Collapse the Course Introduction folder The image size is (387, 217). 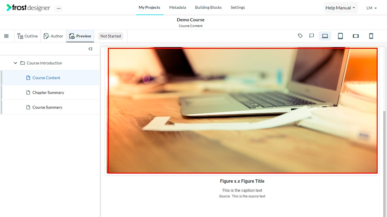click(15, 63)
